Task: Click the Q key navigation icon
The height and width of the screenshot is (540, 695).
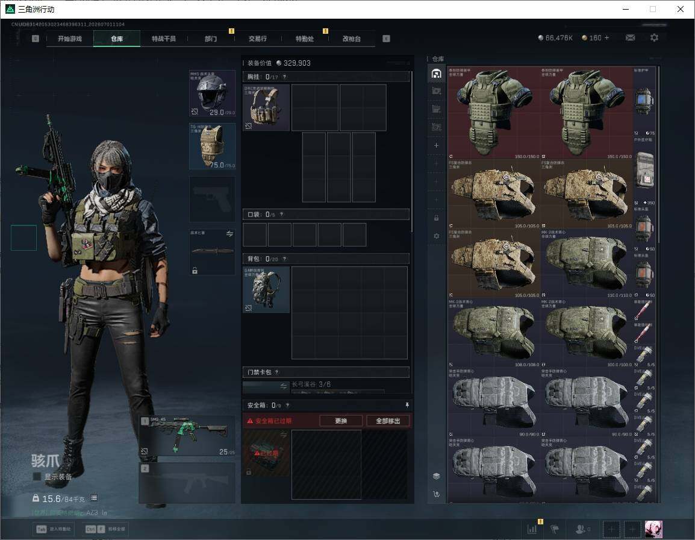Action: (36, 39)
